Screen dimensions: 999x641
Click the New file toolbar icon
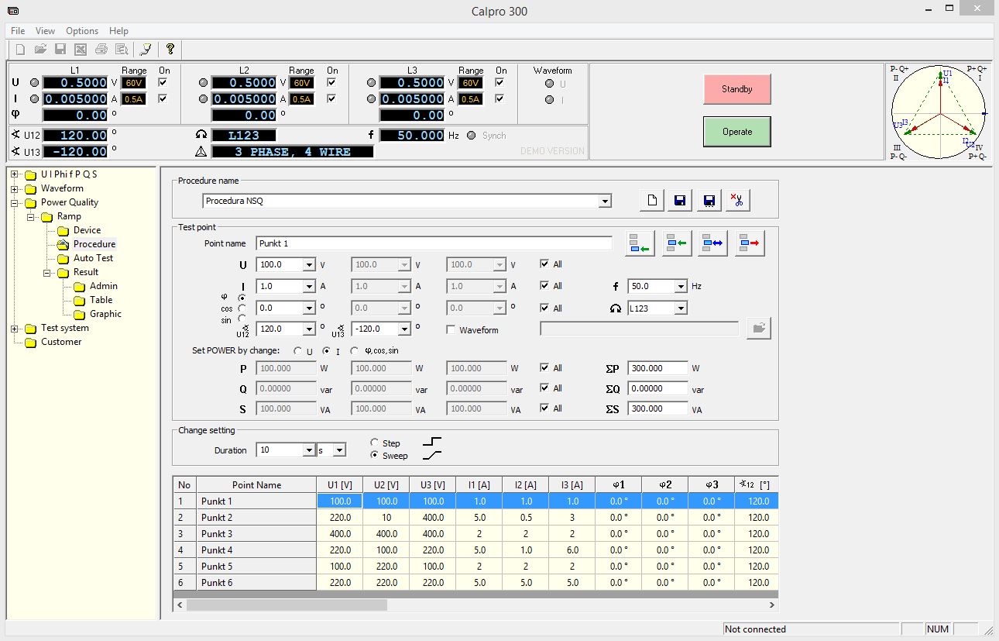pos(20,50)
